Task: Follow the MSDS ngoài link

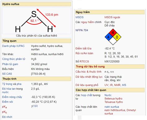Action: click(112, 17)
